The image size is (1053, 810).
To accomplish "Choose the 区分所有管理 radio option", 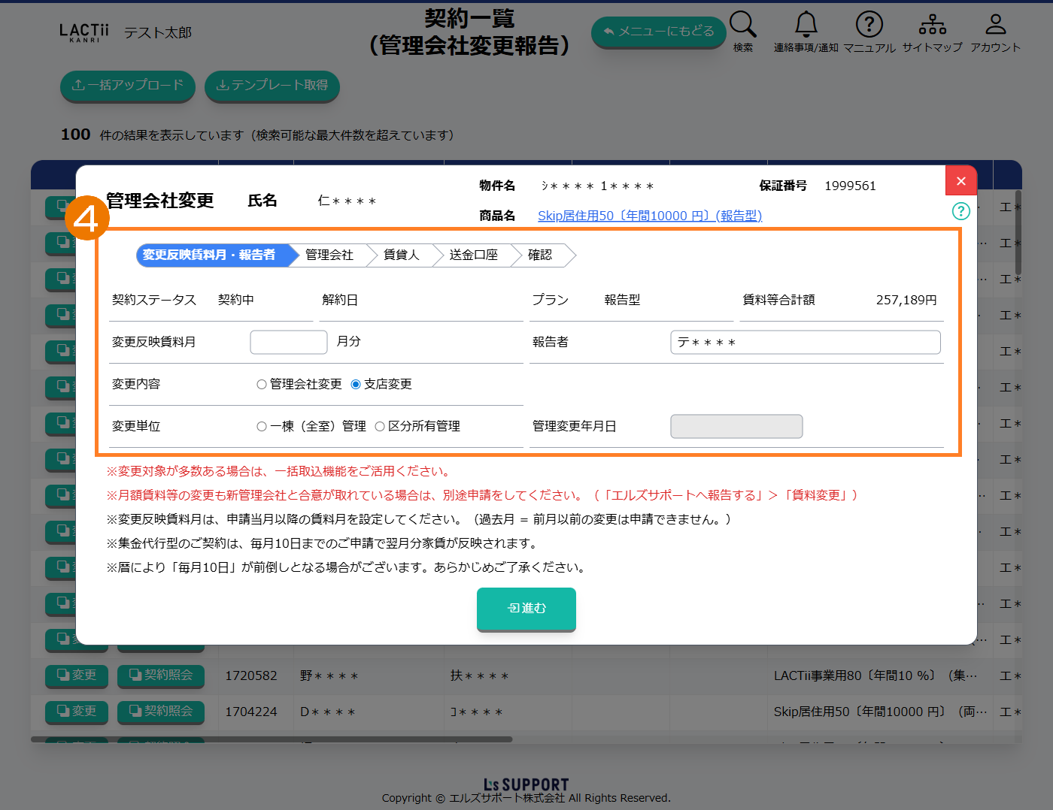I will tap(380, 426).
